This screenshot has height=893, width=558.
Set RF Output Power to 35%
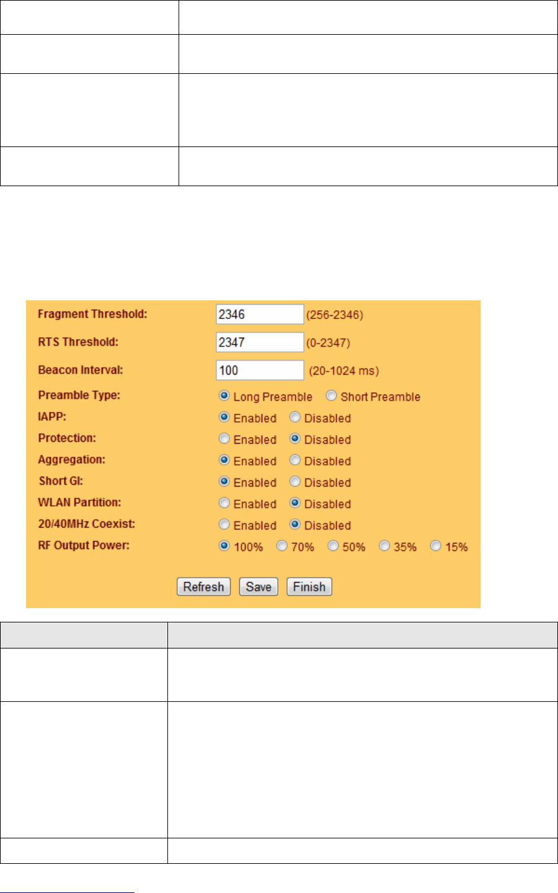(x=384, y=546)
